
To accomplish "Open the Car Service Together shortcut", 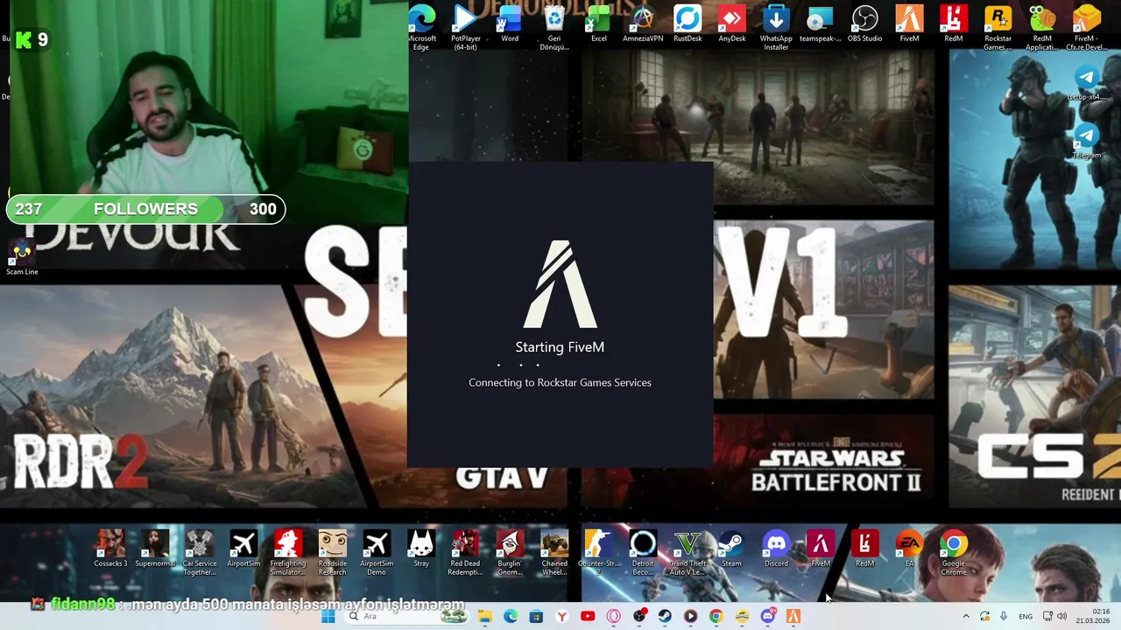I will pos(199,552).
